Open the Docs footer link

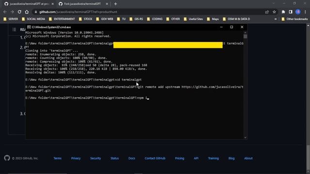(132, 158)
